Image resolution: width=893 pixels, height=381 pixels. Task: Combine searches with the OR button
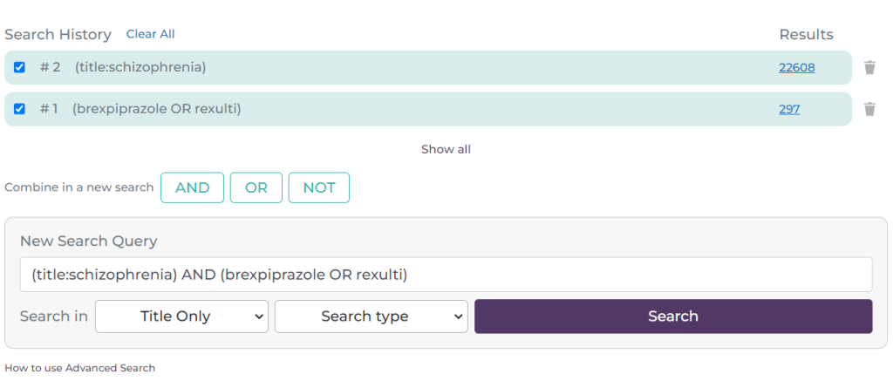(256, 187)
